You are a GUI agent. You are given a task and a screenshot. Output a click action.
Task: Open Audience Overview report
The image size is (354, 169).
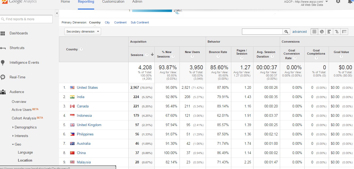point(19,102)
